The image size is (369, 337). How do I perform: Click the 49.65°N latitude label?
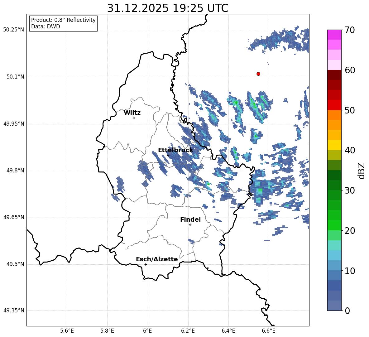point(14,217)
